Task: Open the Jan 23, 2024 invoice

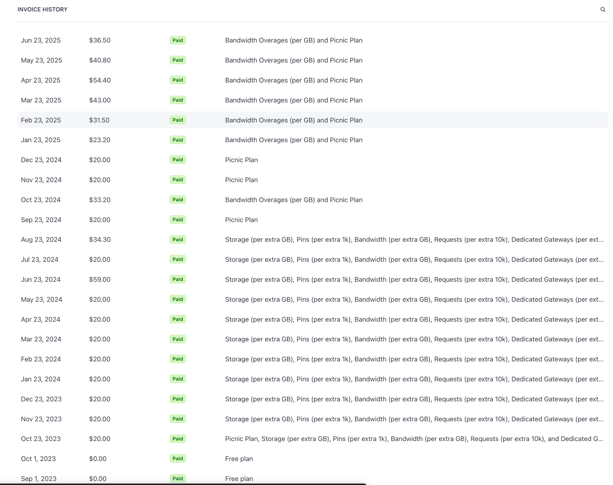Action: pos(41,379)
